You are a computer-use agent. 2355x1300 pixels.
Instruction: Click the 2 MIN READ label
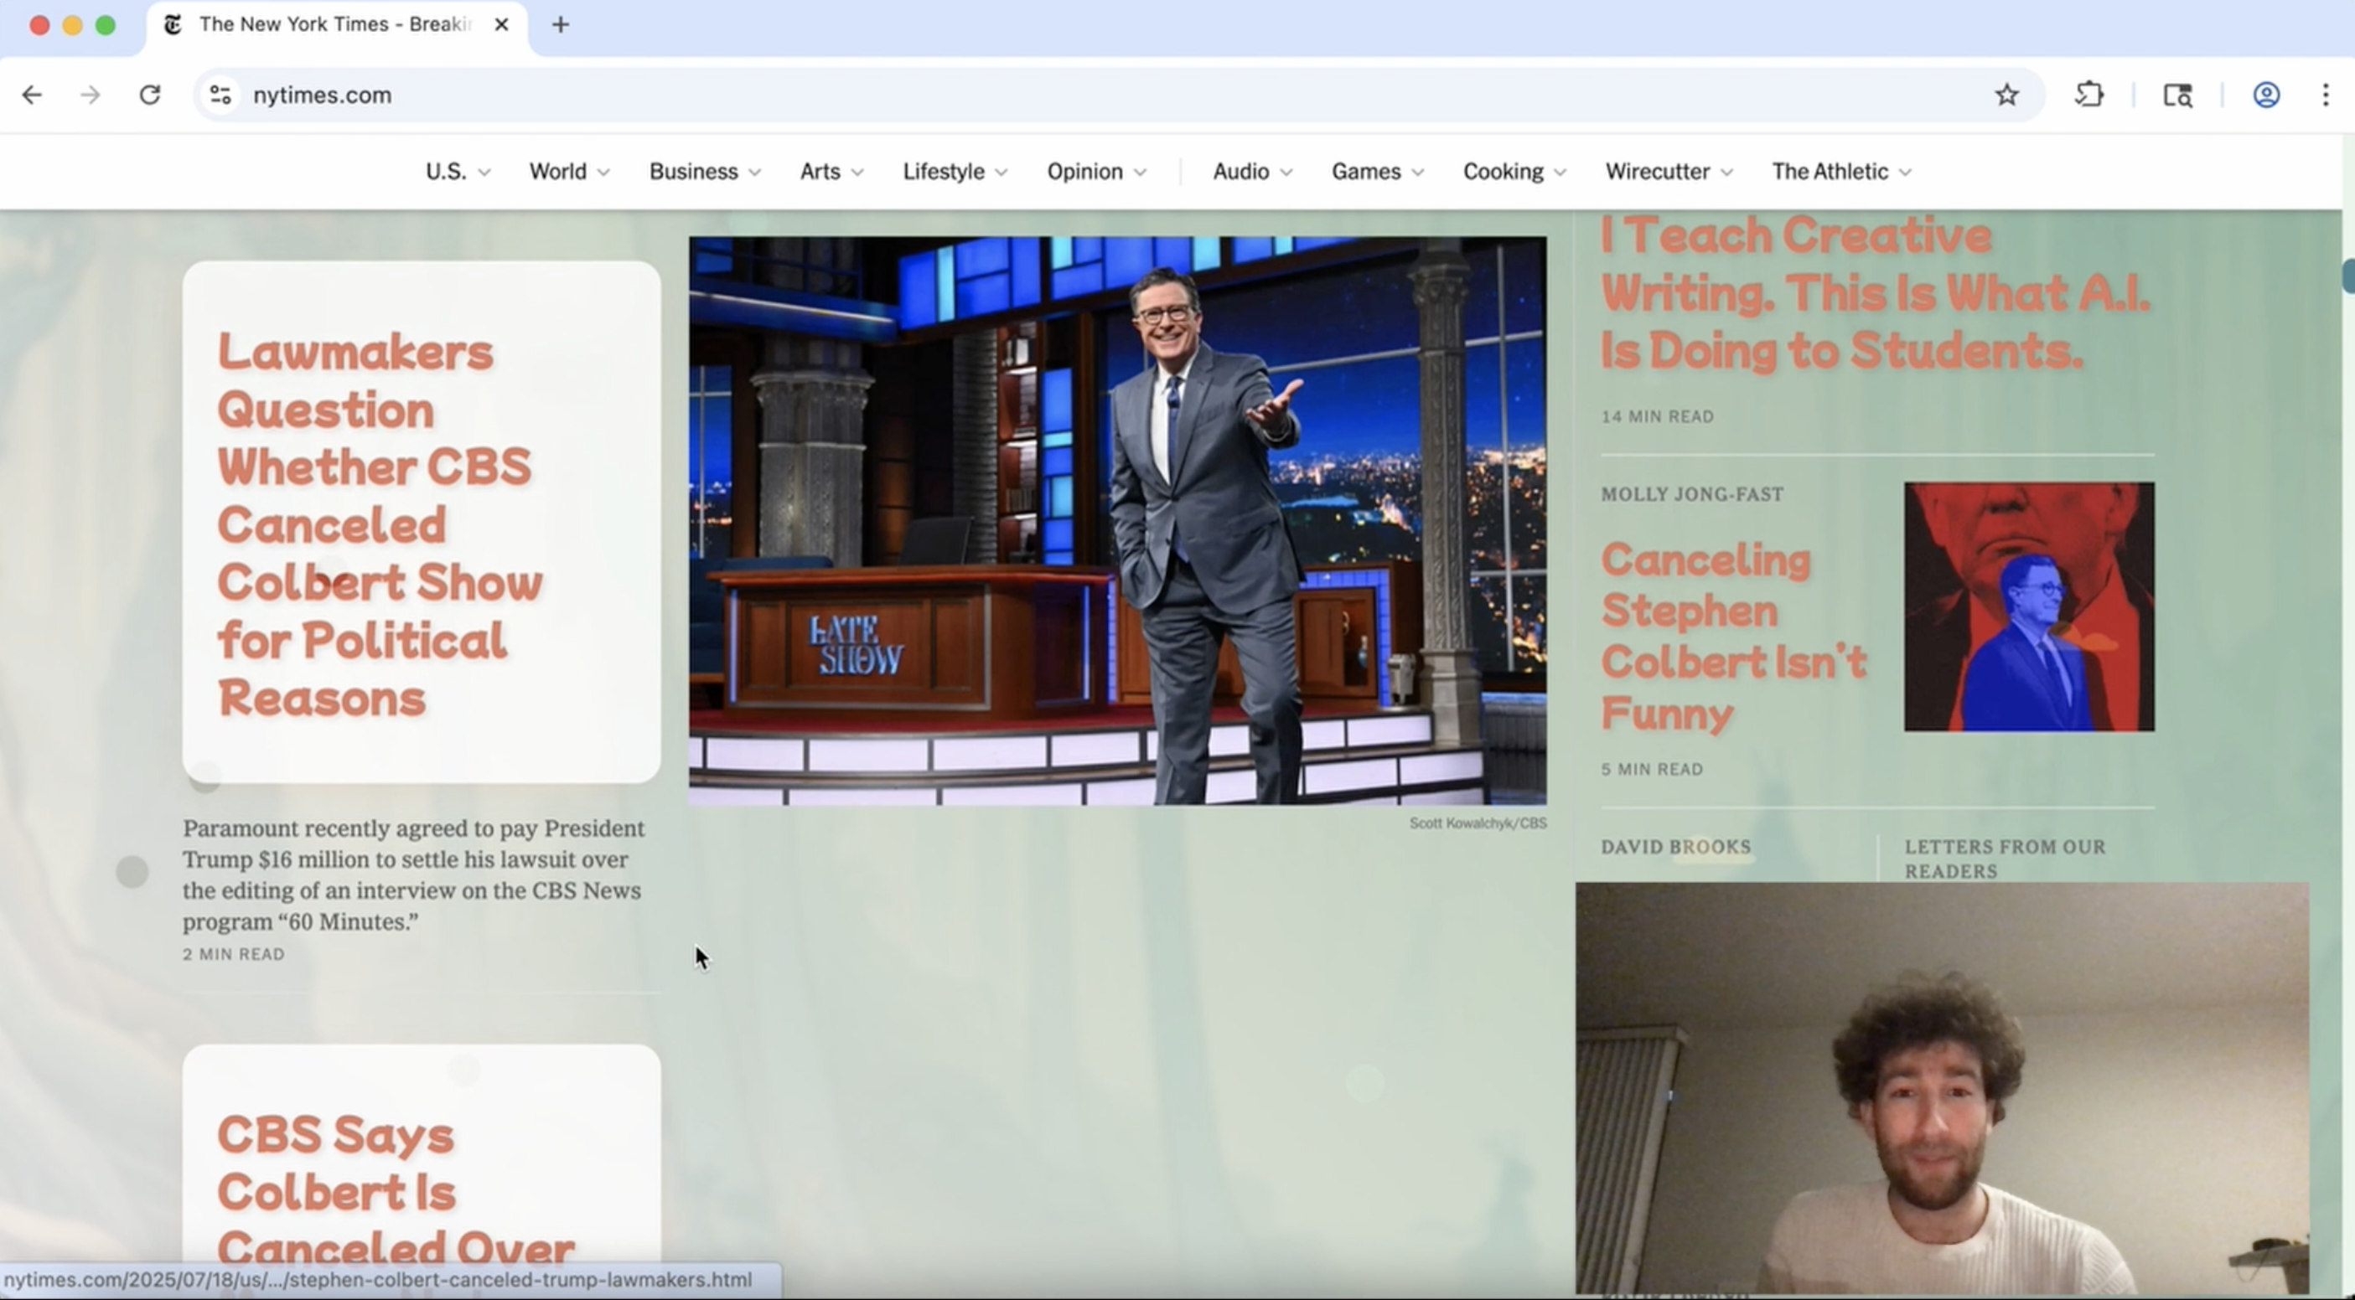233,954
